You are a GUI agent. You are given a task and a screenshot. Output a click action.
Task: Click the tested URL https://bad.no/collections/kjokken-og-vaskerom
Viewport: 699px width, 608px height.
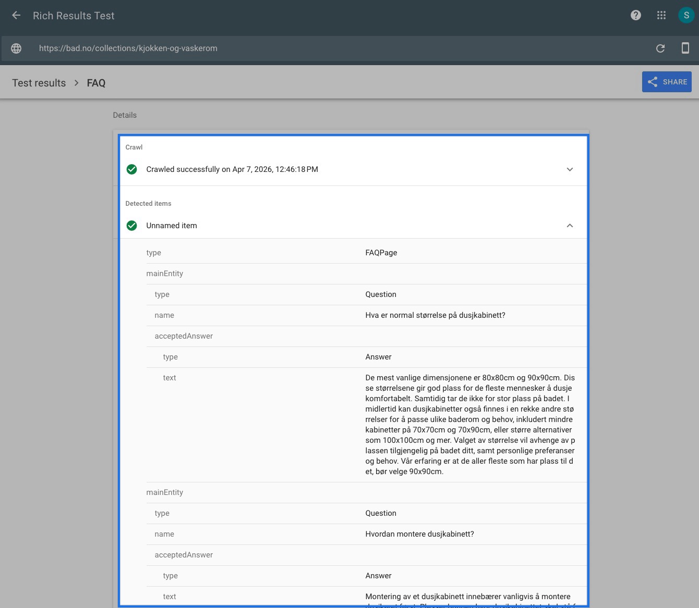(128, 48)
